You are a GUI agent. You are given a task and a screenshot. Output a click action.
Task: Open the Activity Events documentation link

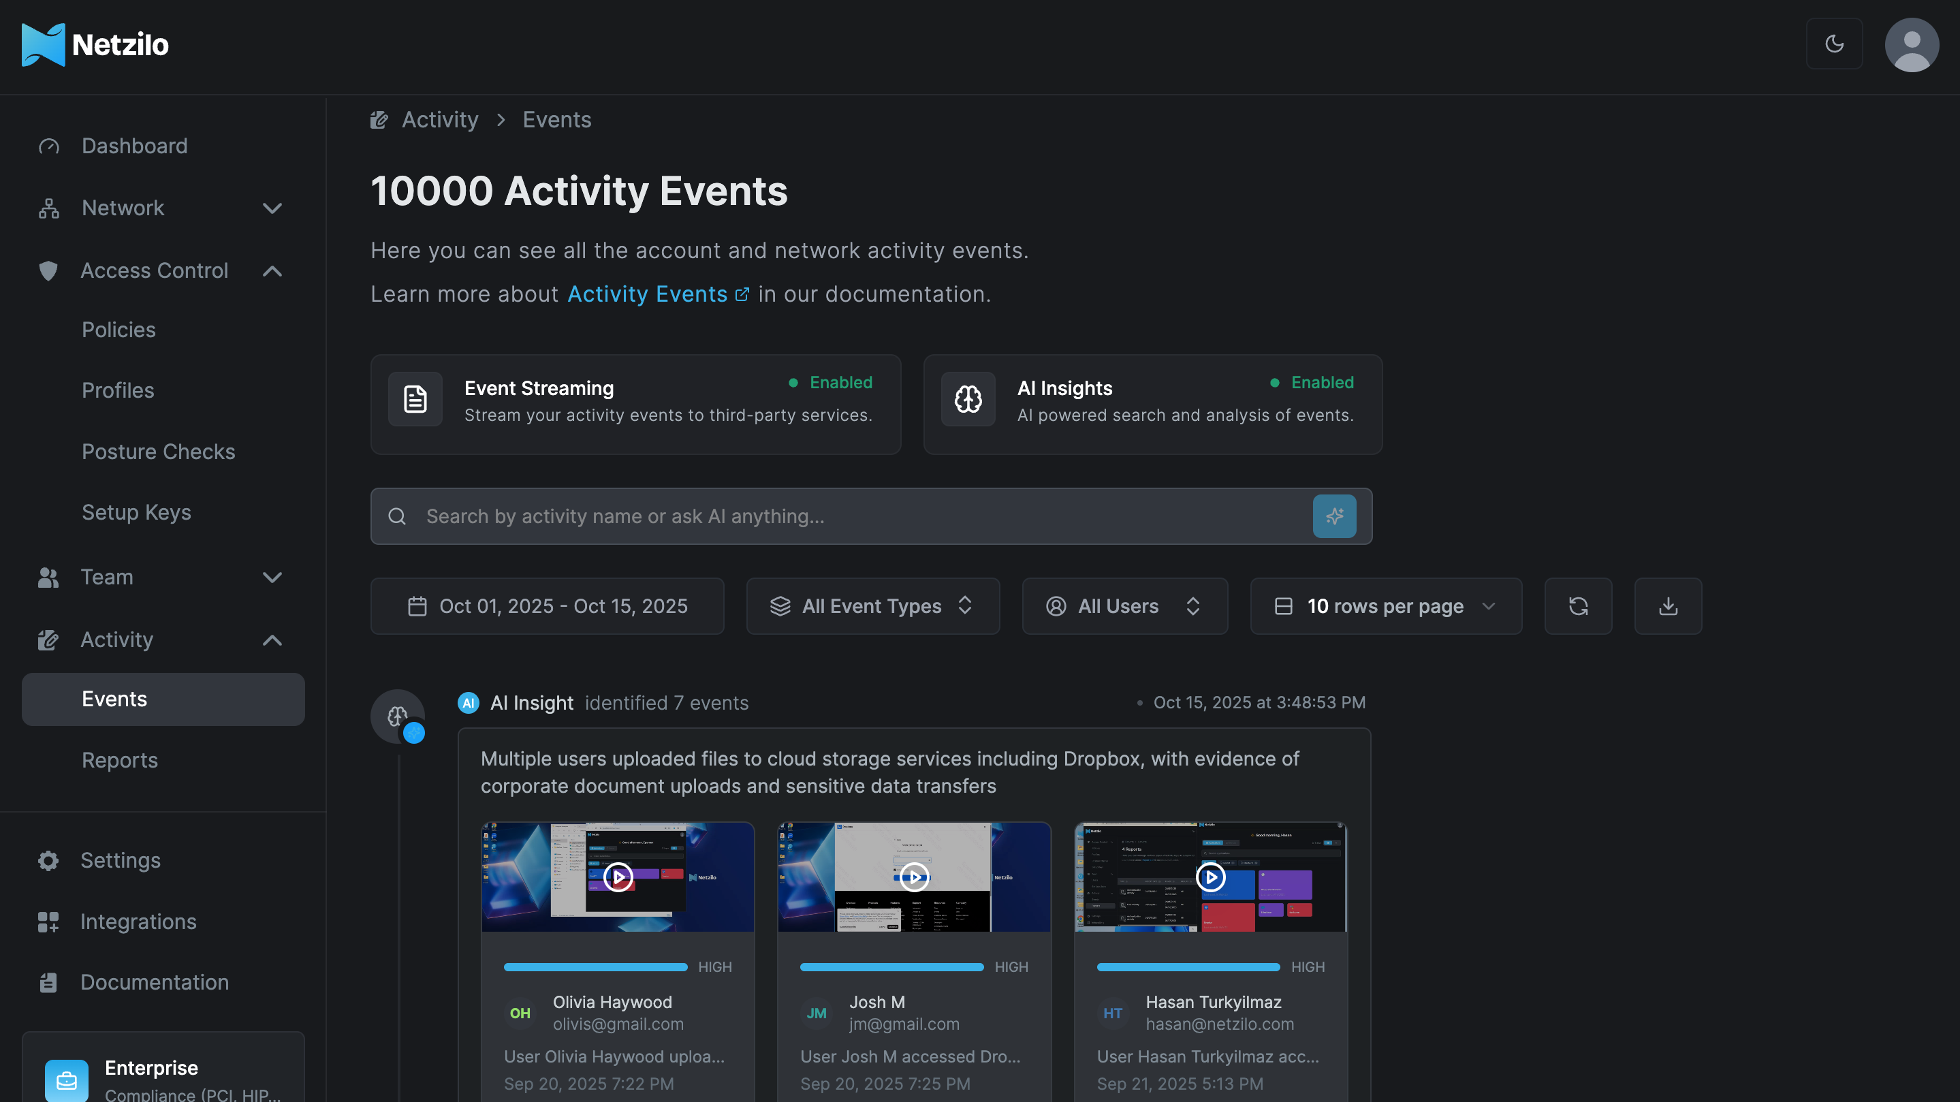point(648,294)
